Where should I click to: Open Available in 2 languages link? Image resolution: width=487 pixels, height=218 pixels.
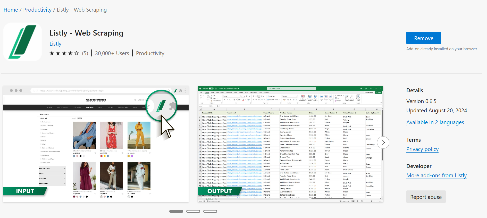(435, 122)
